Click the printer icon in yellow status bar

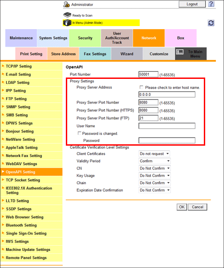coord(67,23)
